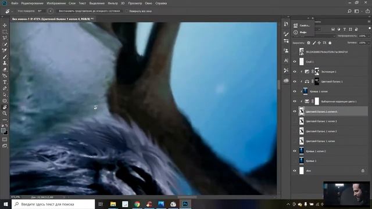Hide Выборочная коррекция цвета 1 layer
This screenshot has height=209, width=372.
coord(295,102)
